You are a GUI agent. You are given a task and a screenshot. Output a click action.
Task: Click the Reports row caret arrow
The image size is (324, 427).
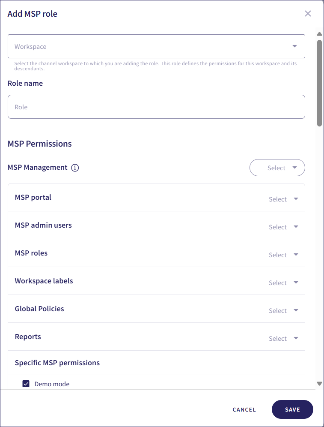tap(296, 338)
